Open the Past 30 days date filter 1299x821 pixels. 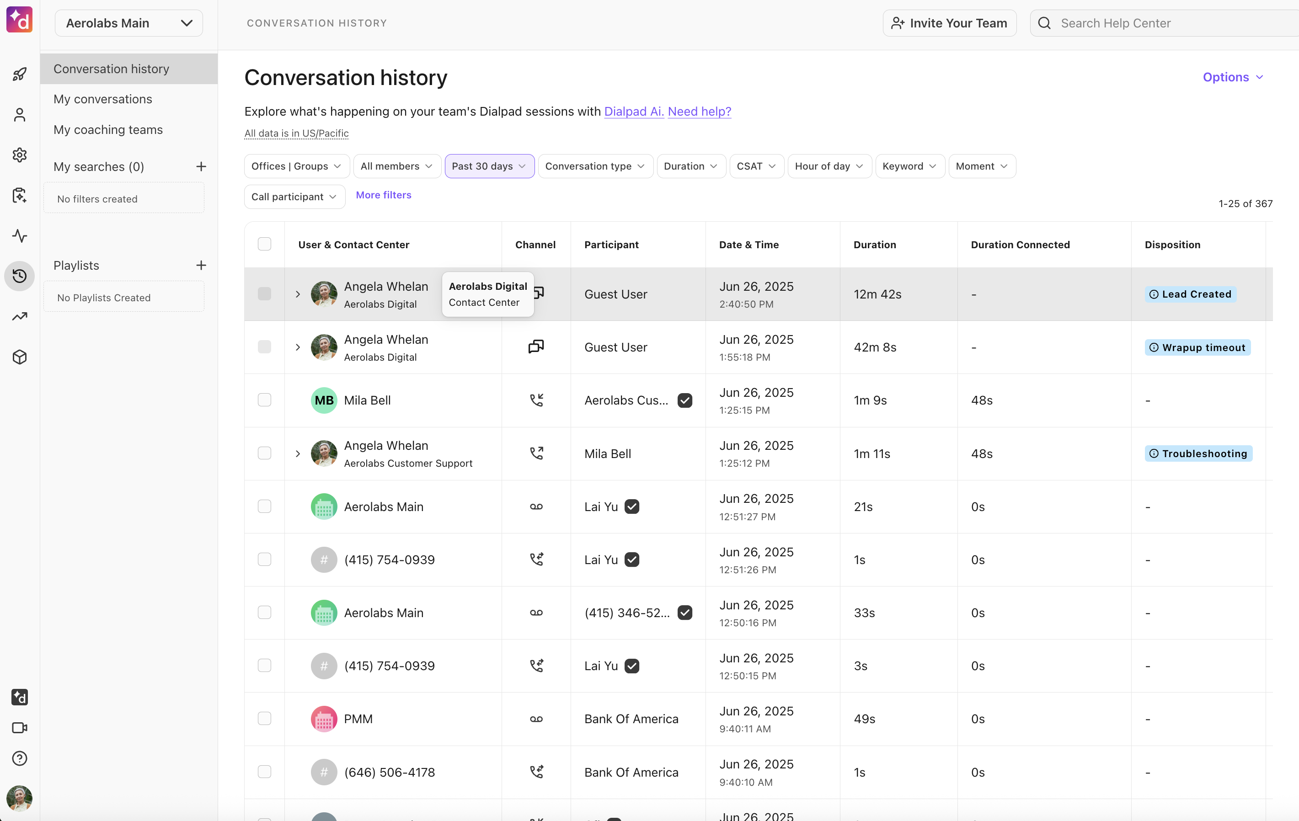pos(489,166)
